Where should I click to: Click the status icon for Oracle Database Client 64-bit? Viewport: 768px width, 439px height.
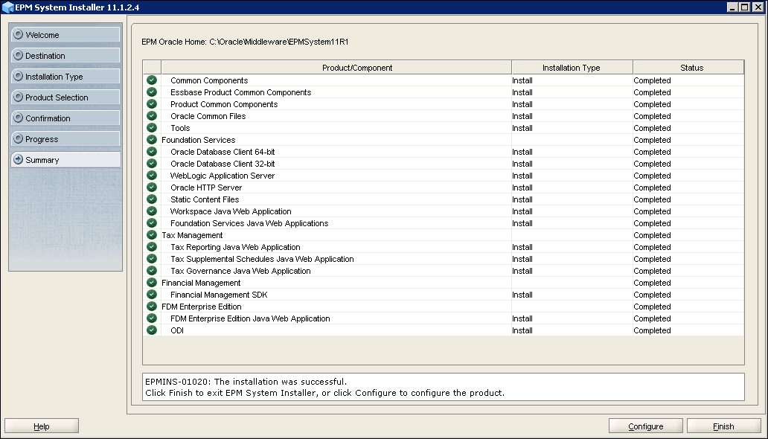pyautogui.click(x=152, y=151)
